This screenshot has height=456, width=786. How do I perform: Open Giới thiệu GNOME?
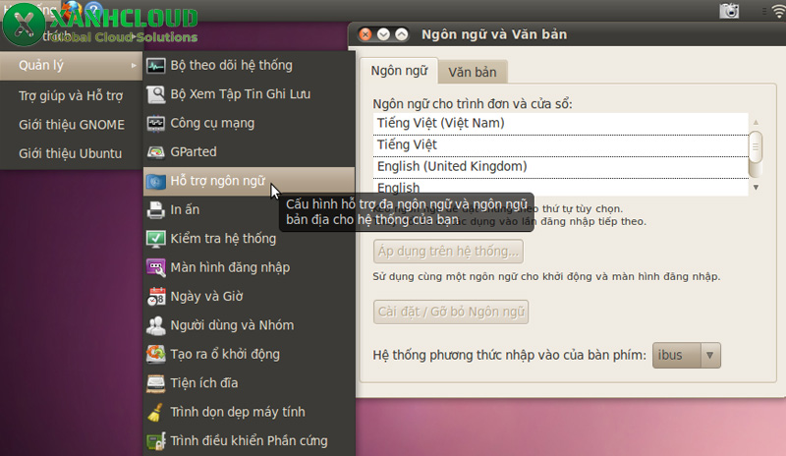coord(71,125)
